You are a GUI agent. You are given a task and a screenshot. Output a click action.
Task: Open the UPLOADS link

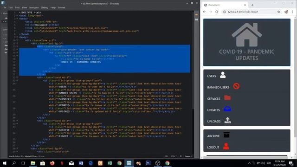click(214, 122)
